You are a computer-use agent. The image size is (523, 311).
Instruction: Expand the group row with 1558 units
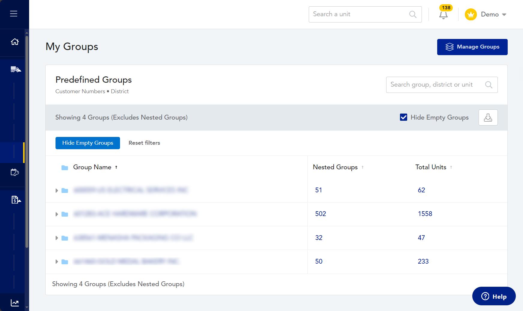[57, 214]
